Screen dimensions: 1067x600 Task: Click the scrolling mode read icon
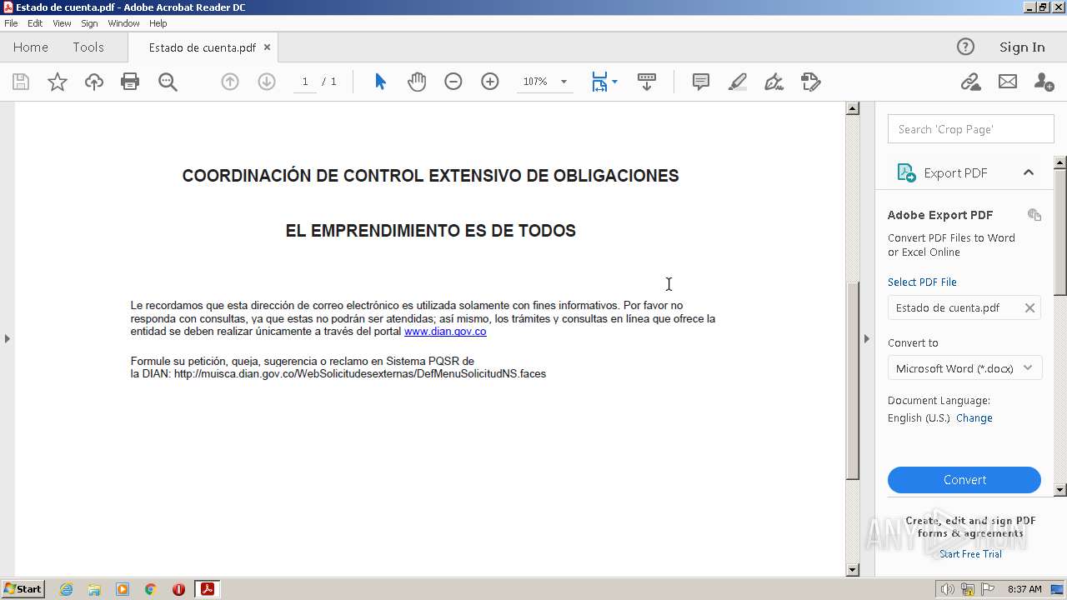click(647, 82)
